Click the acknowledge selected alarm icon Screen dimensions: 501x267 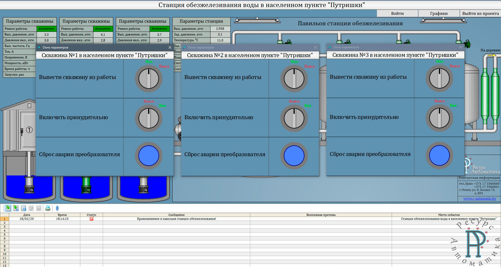(31, 208)
